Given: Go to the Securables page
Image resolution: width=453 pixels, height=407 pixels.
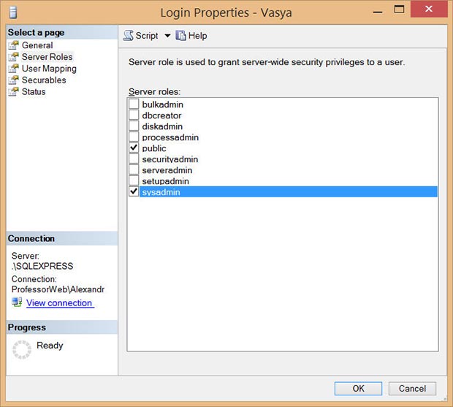Looking at the screenshot, I should [x=44, y=80].
